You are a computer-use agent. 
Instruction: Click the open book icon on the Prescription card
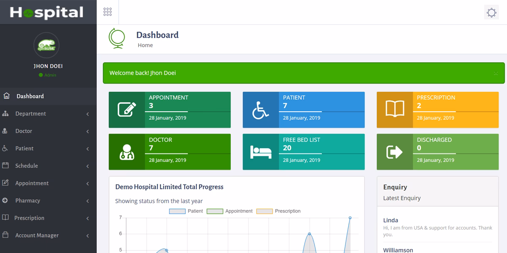(x=395, y=108)
